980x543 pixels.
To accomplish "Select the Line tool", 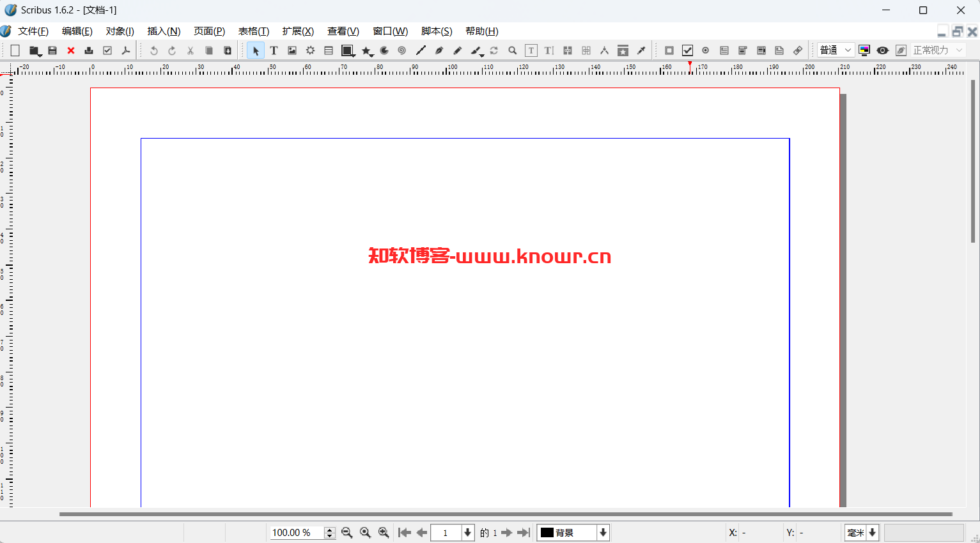I will [421, 50].
